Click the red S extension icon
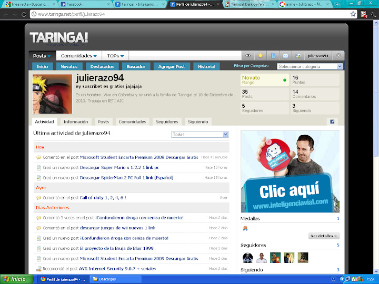This screenshot has width=379, height=284. click(x=363, y=14)
